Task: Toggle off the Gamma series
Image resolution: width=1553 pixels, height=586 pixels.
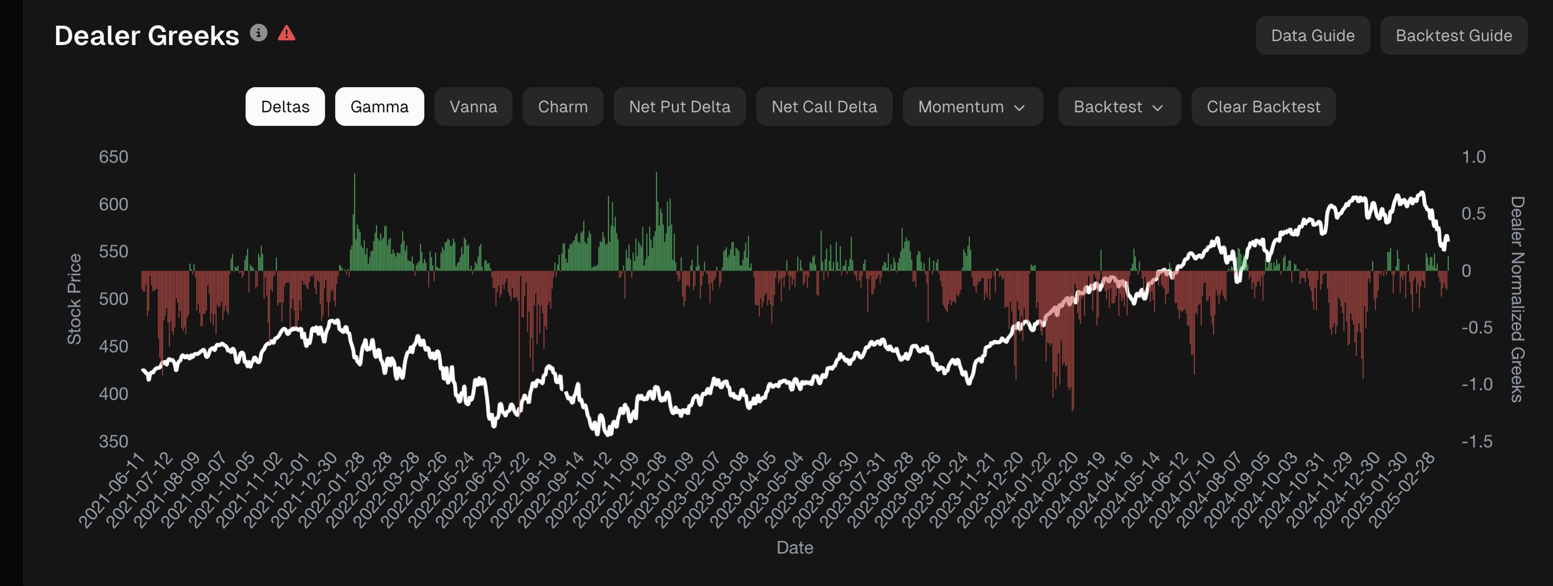Action: (379, 107)
